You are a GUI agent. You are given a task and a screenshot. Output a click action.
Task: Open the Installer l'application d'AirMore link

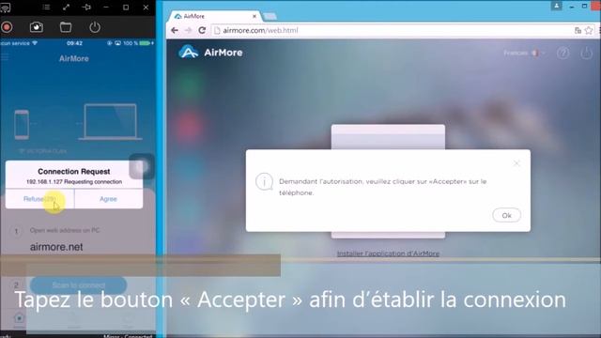point(388,253)
